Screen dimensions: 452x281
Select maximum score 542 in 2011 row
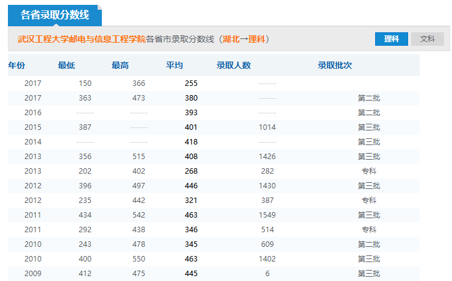[x=138, y=215]
